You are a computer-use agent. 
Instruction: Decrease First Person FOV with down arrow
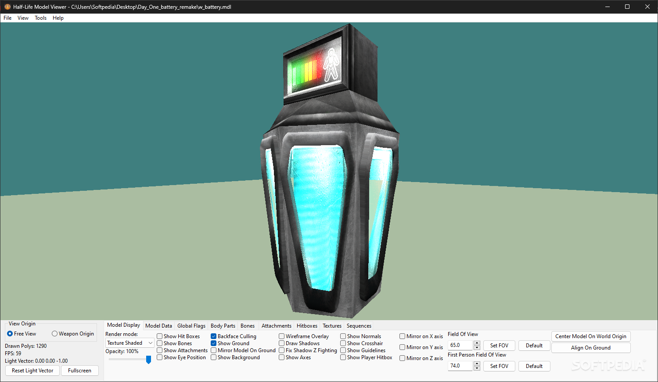[477, 368]
